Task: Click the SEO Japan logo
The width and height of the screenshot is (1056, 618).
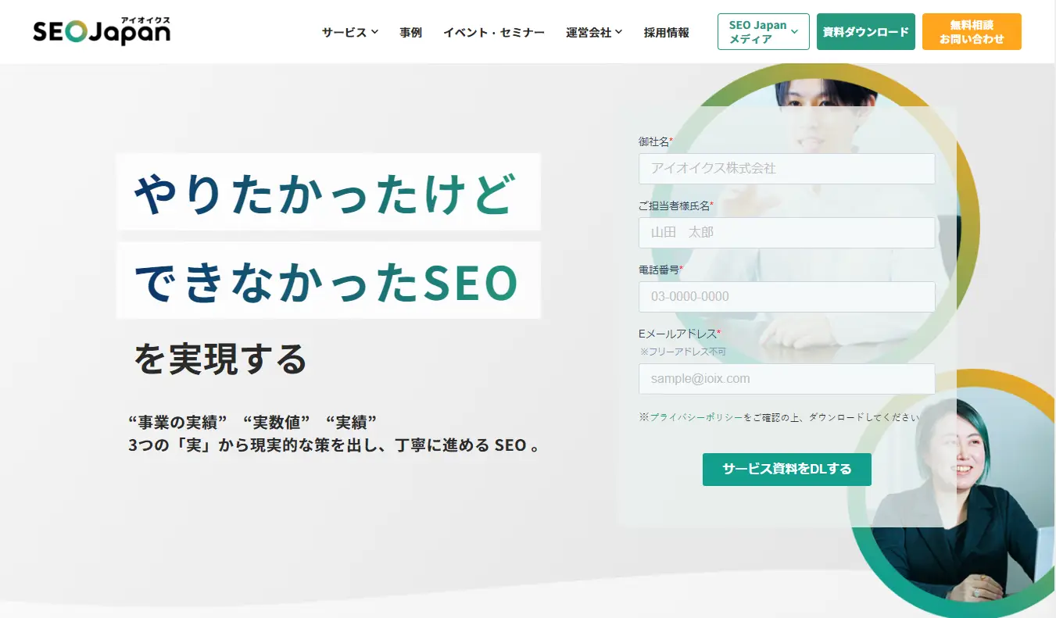Action: click(x=102, y=30)
